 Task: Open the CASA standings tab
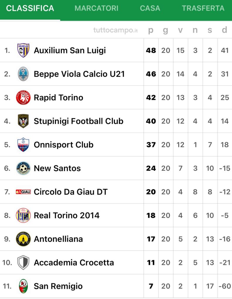pos(150,8)
